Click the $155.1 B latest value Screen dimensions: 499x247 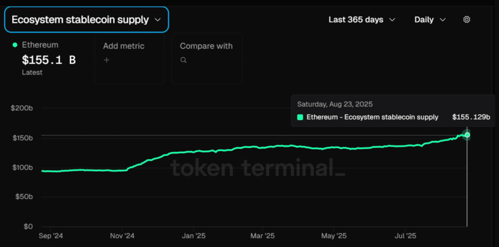tap(49, 60)
